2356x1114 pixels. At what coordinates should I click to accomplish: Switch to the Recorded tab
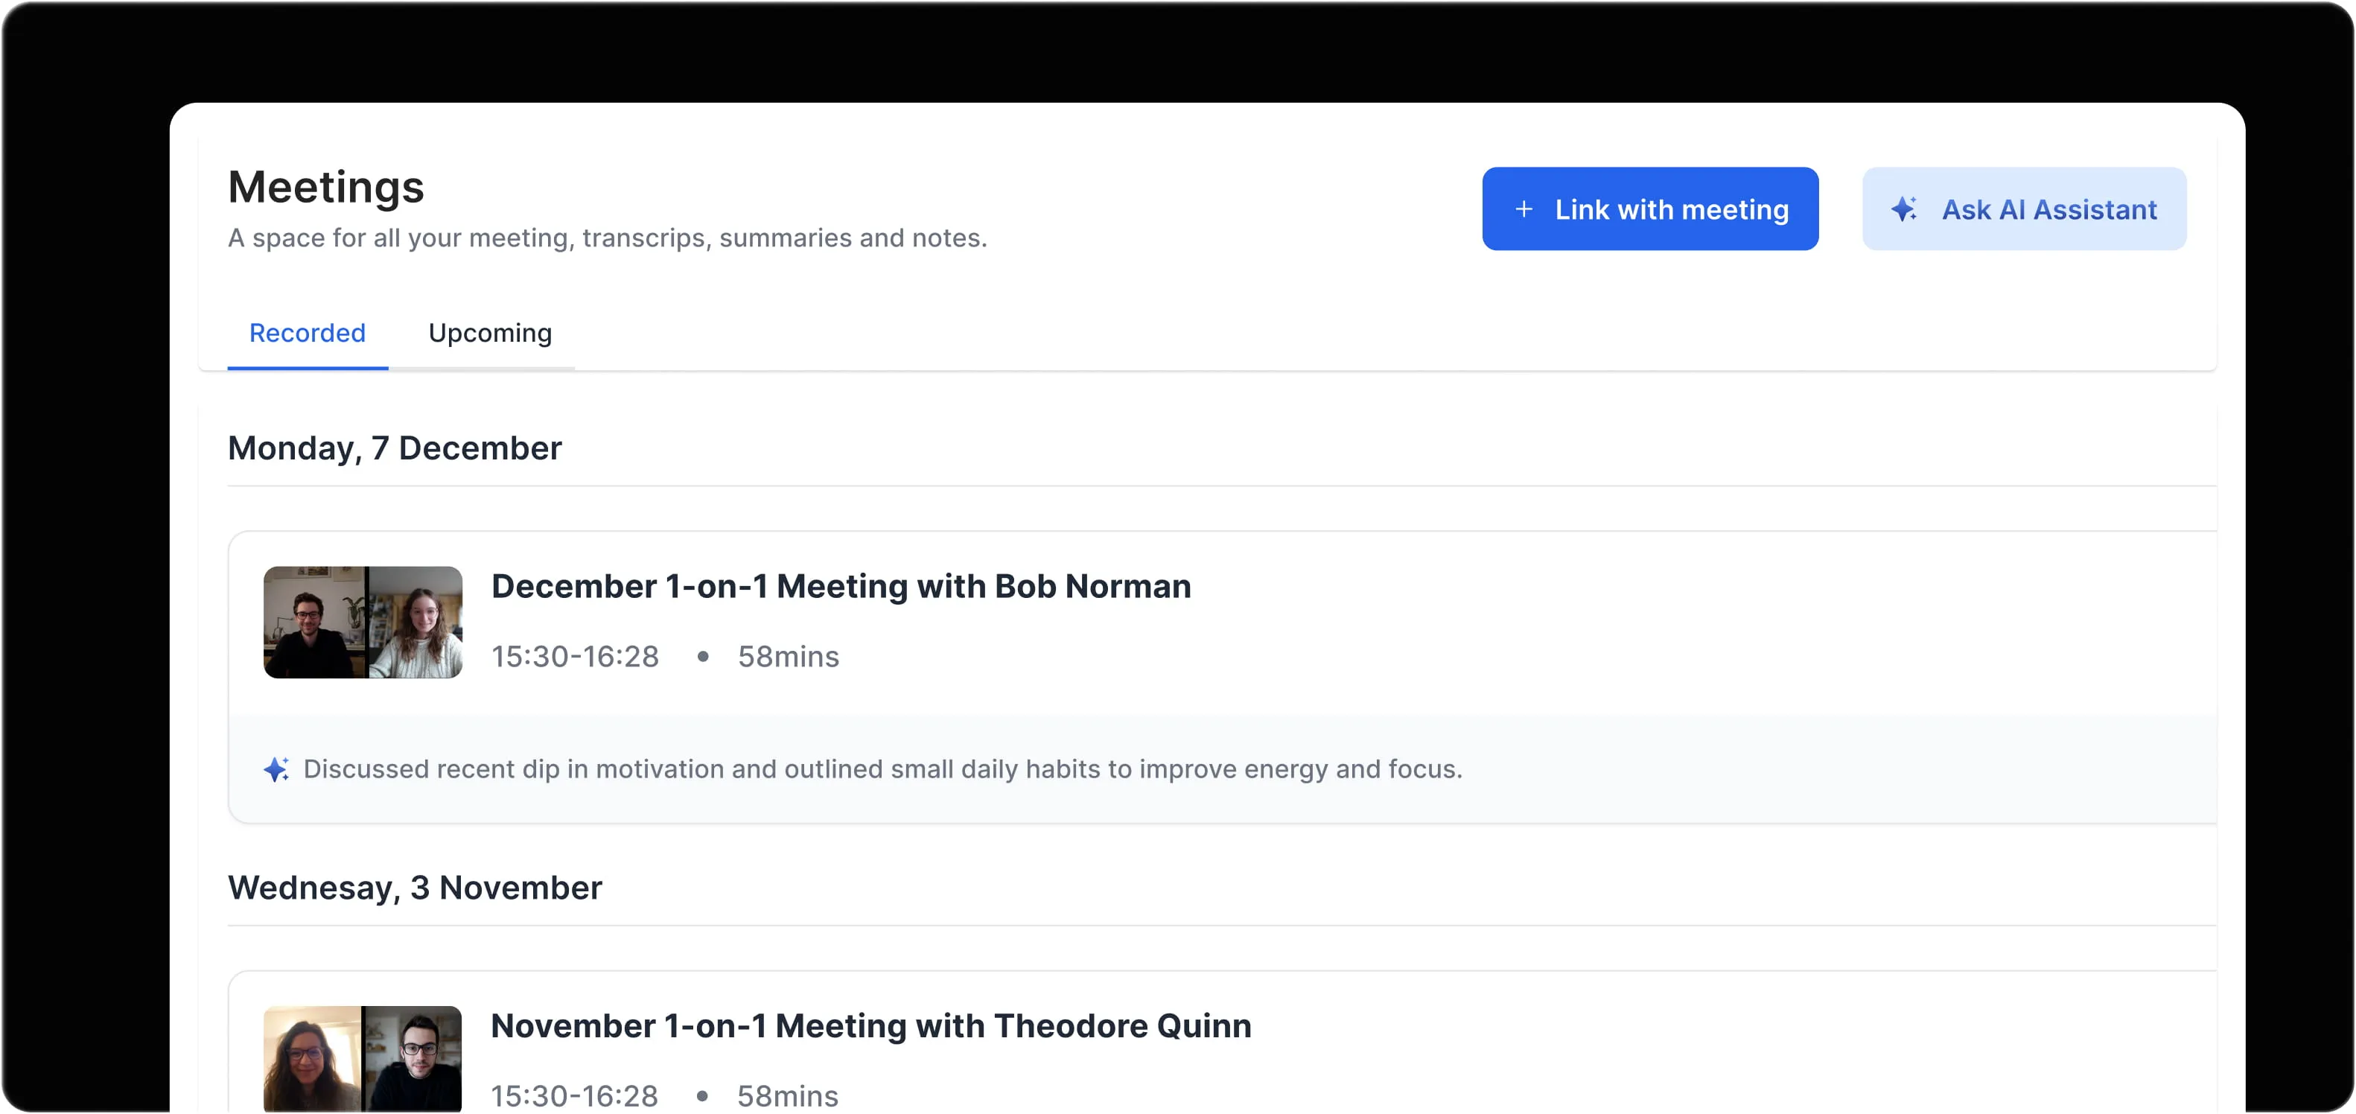308,333
